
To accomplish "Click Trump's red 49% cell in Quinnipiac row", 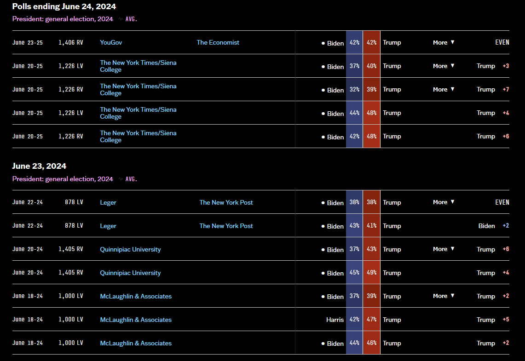I will point(371,272).
